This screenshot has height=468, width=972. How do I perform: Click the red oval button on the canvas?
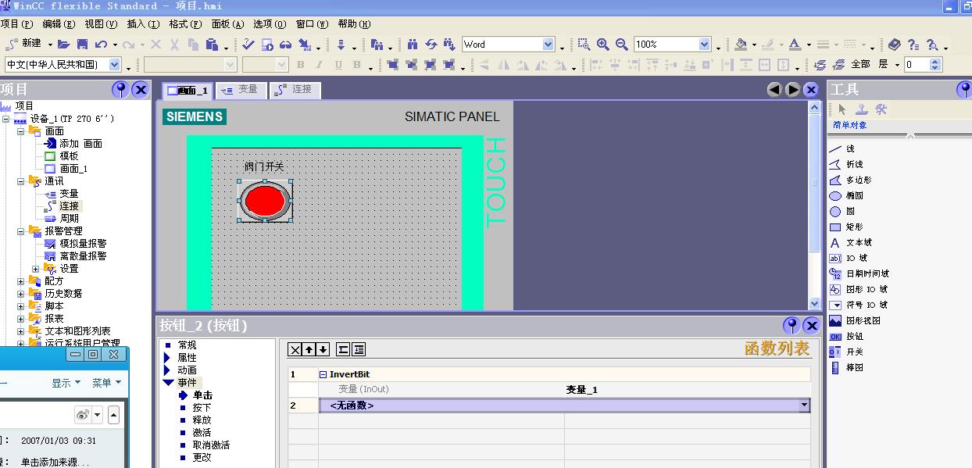tap(266, 200)
